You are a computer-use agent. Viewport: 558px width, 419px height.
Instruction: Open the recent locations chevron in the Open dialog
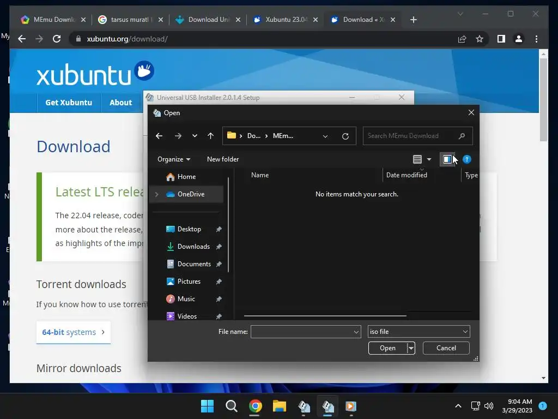(195, 136)
